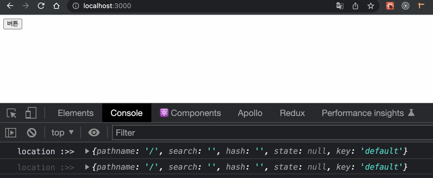Click the browser forward arrow
The height and width of the screenshot is (178, 433).
(x=25, y=6)
